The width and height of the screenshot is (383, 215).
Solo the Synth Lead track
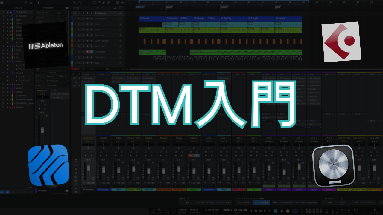click(83, 46)
